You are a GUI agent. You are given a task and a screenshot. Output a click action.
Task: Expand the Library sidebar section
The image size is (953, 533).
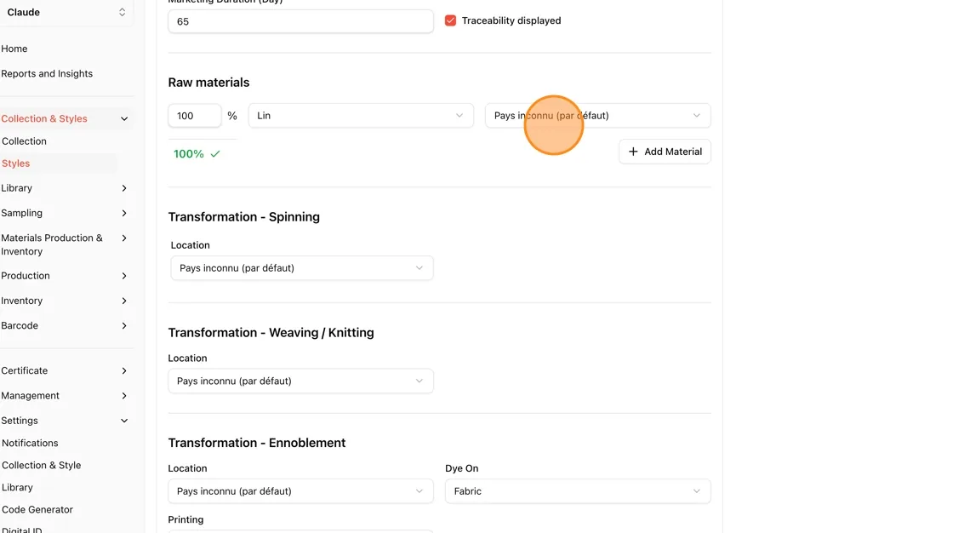pyautogui.click(x=124, y=188)
